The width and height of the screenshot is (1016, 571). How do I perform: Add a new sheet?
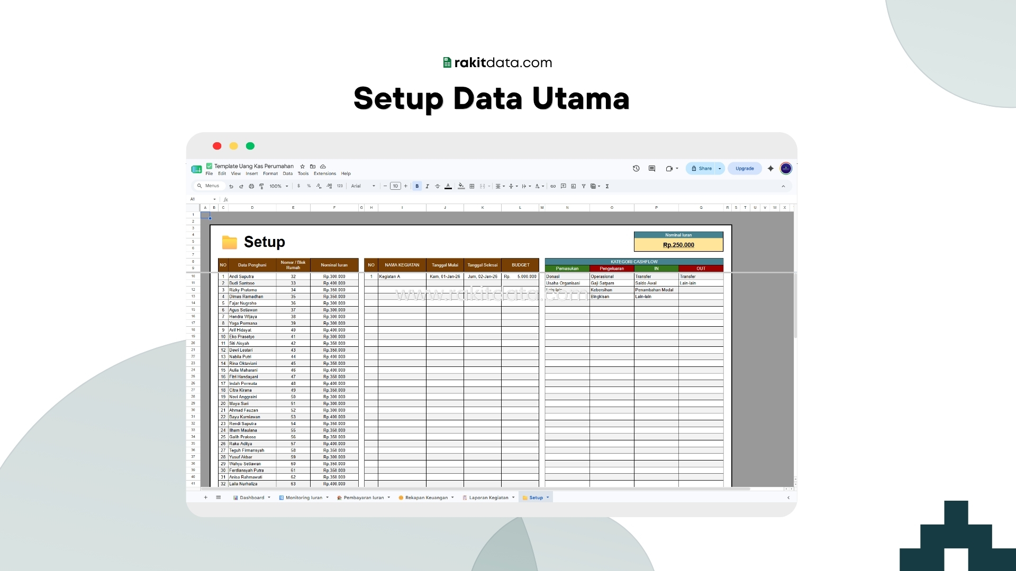click(206, 498)
